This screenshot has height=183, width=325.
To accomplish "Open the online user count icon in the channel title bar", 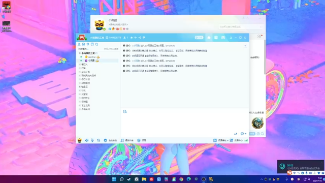I will click(124, 38).
